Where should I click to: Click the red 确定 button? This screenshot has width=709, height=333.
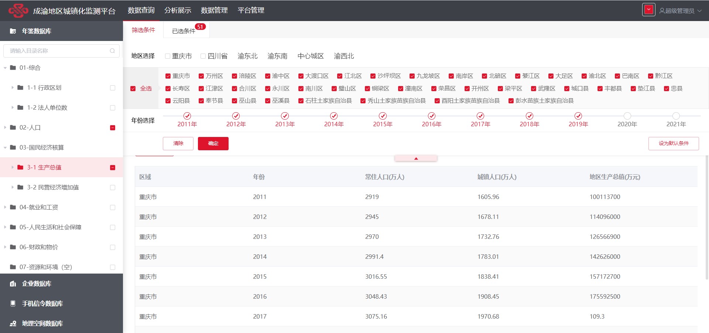click(x=213, y=143)
